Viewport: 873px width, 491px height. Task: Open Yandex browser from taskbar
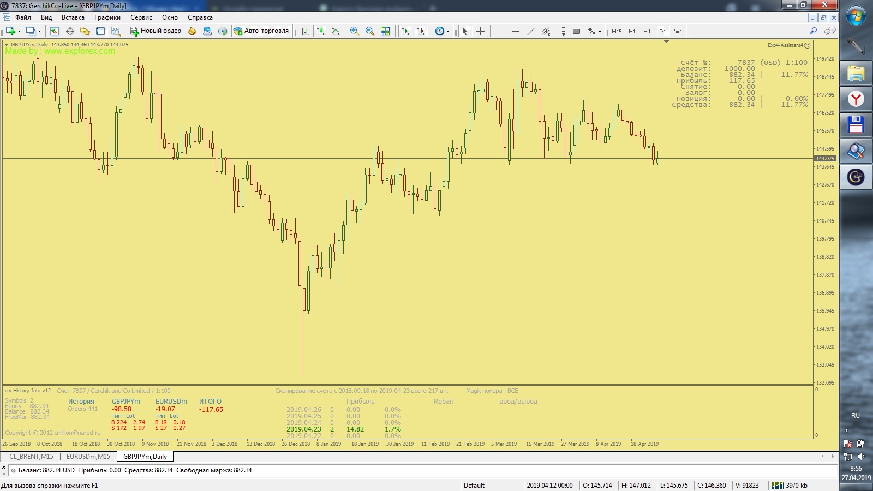(856, 99)
